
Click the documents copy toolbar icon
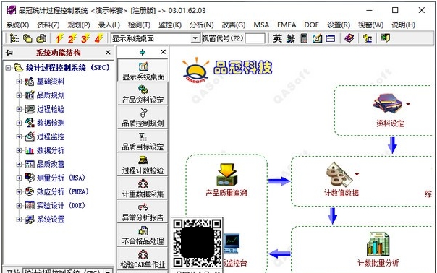[41, 38]
